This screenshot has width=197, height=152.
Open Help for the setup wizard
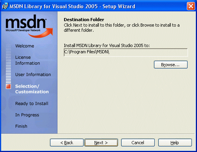coord(175,143)
